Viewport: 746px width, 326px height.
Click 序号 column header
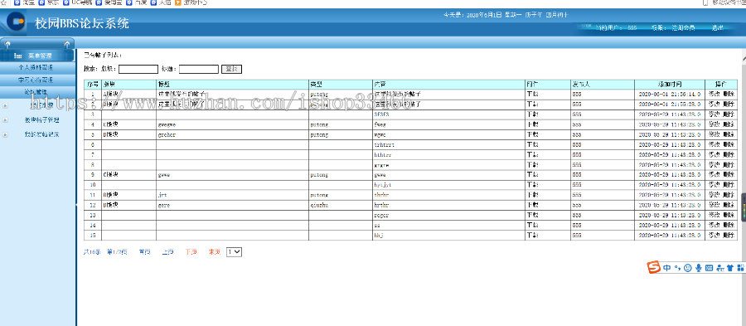(92, 85)
